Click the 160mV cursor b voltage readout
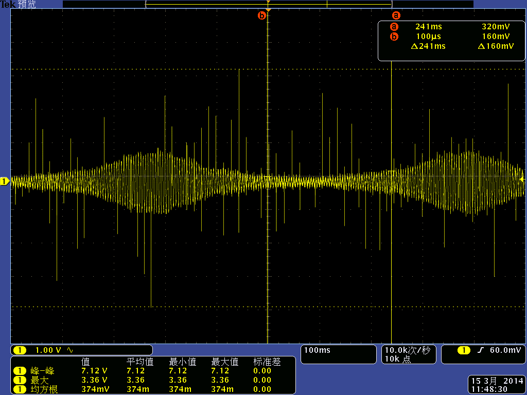 [x=496, y=37]
